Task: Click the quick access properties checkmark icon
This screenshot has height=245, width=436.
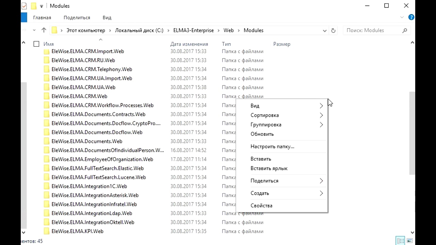Action: click(24, 6)
